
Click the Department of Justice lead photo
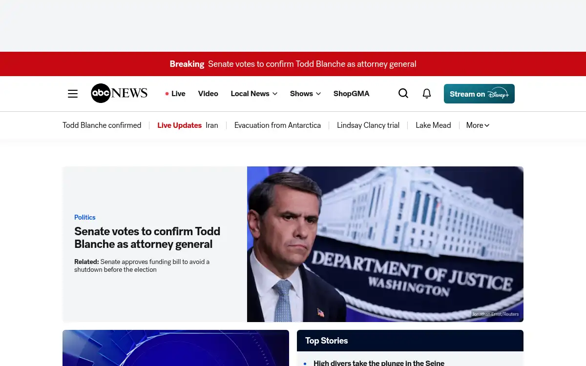385,244
